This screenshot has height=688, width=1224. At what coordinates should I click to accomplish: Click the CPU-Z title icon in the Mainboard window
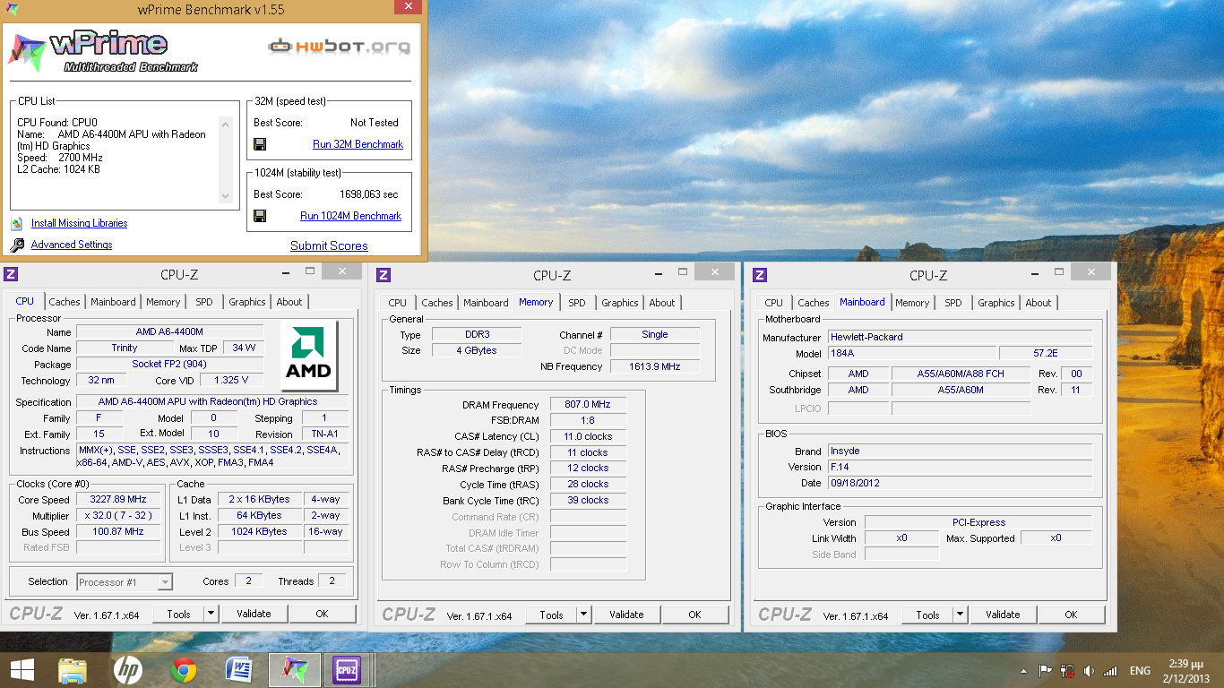coord(760,275)
